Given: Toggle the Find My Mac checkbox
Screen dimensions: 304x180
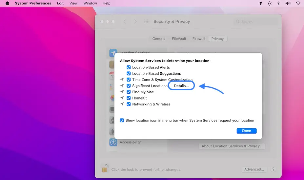Looking at the screenshot, I should click(x=129, y=92).
